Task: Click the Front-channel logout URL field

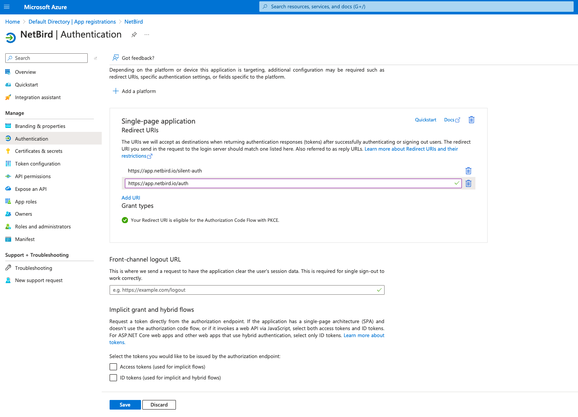Action: (247, 289)
